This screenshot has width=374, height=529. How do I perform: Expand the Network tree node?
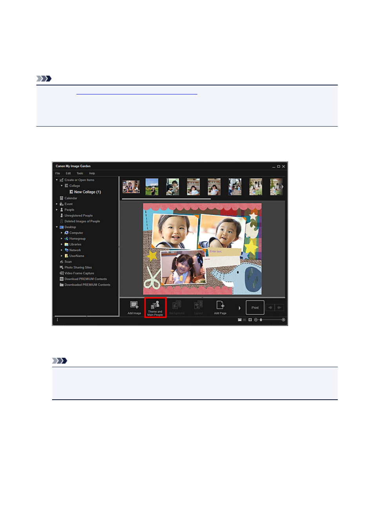(62, 250)
